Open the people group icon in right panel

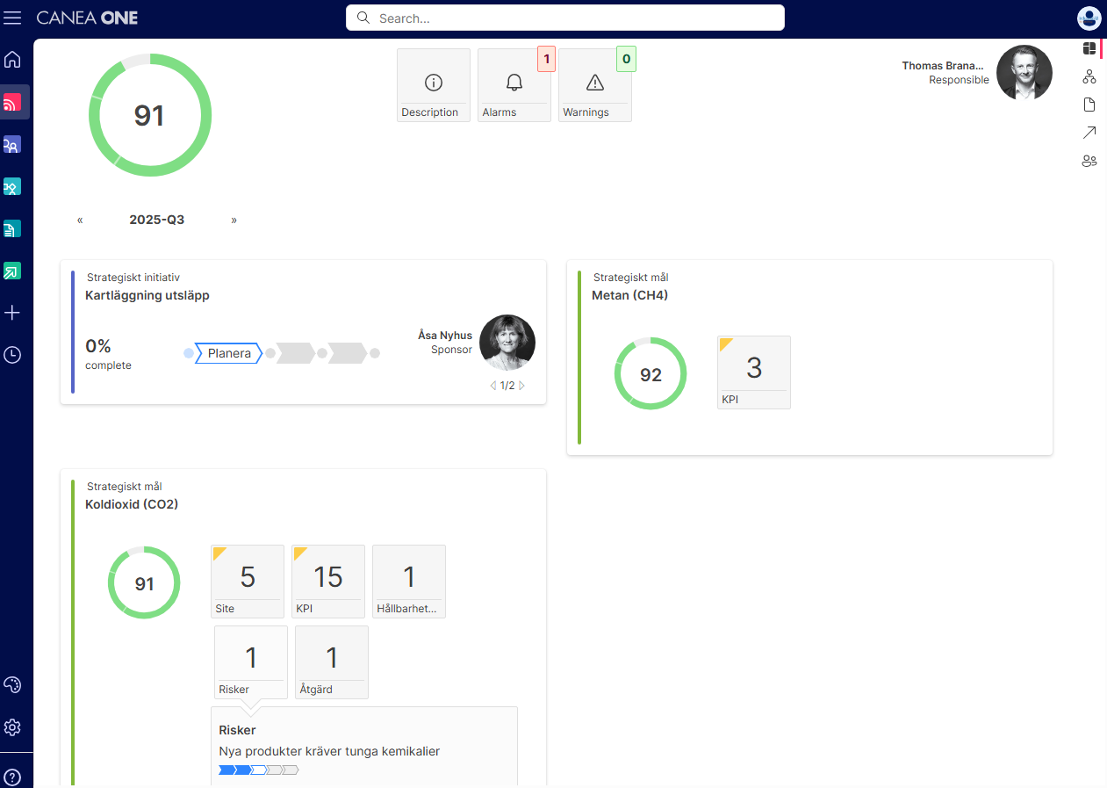[x=1089, y=161]
